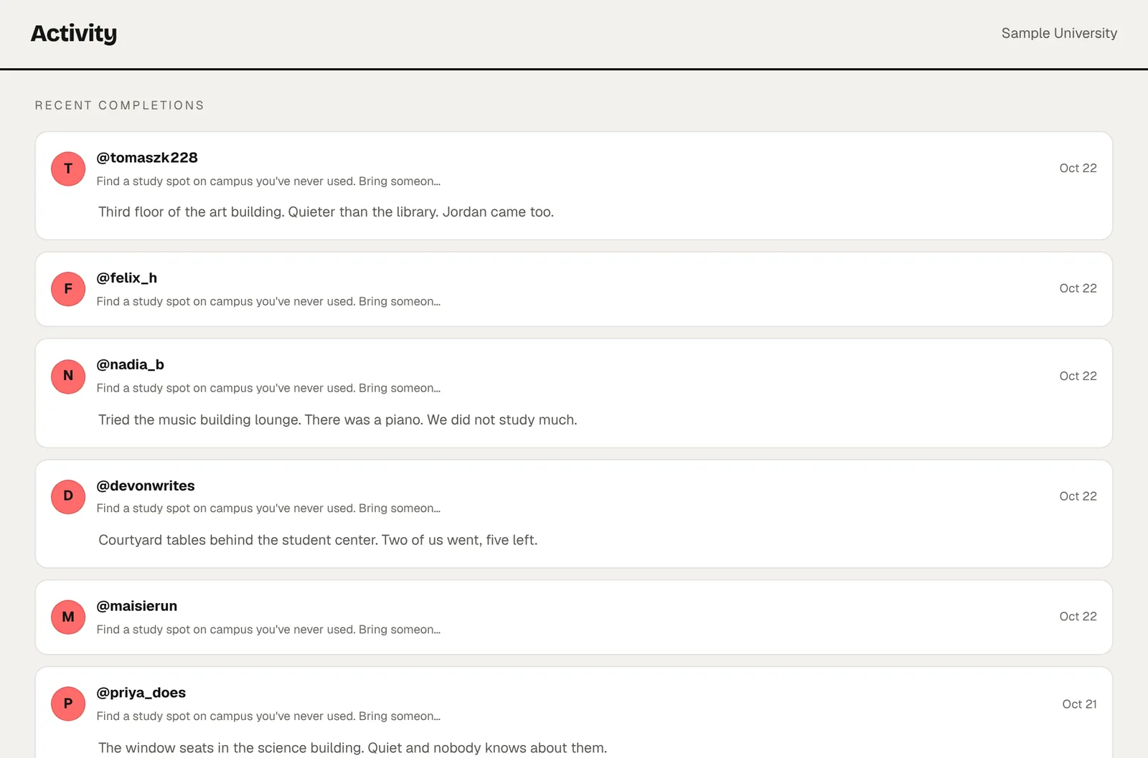Select the @priya_does username
The image size is (1148, 758).
141,693
